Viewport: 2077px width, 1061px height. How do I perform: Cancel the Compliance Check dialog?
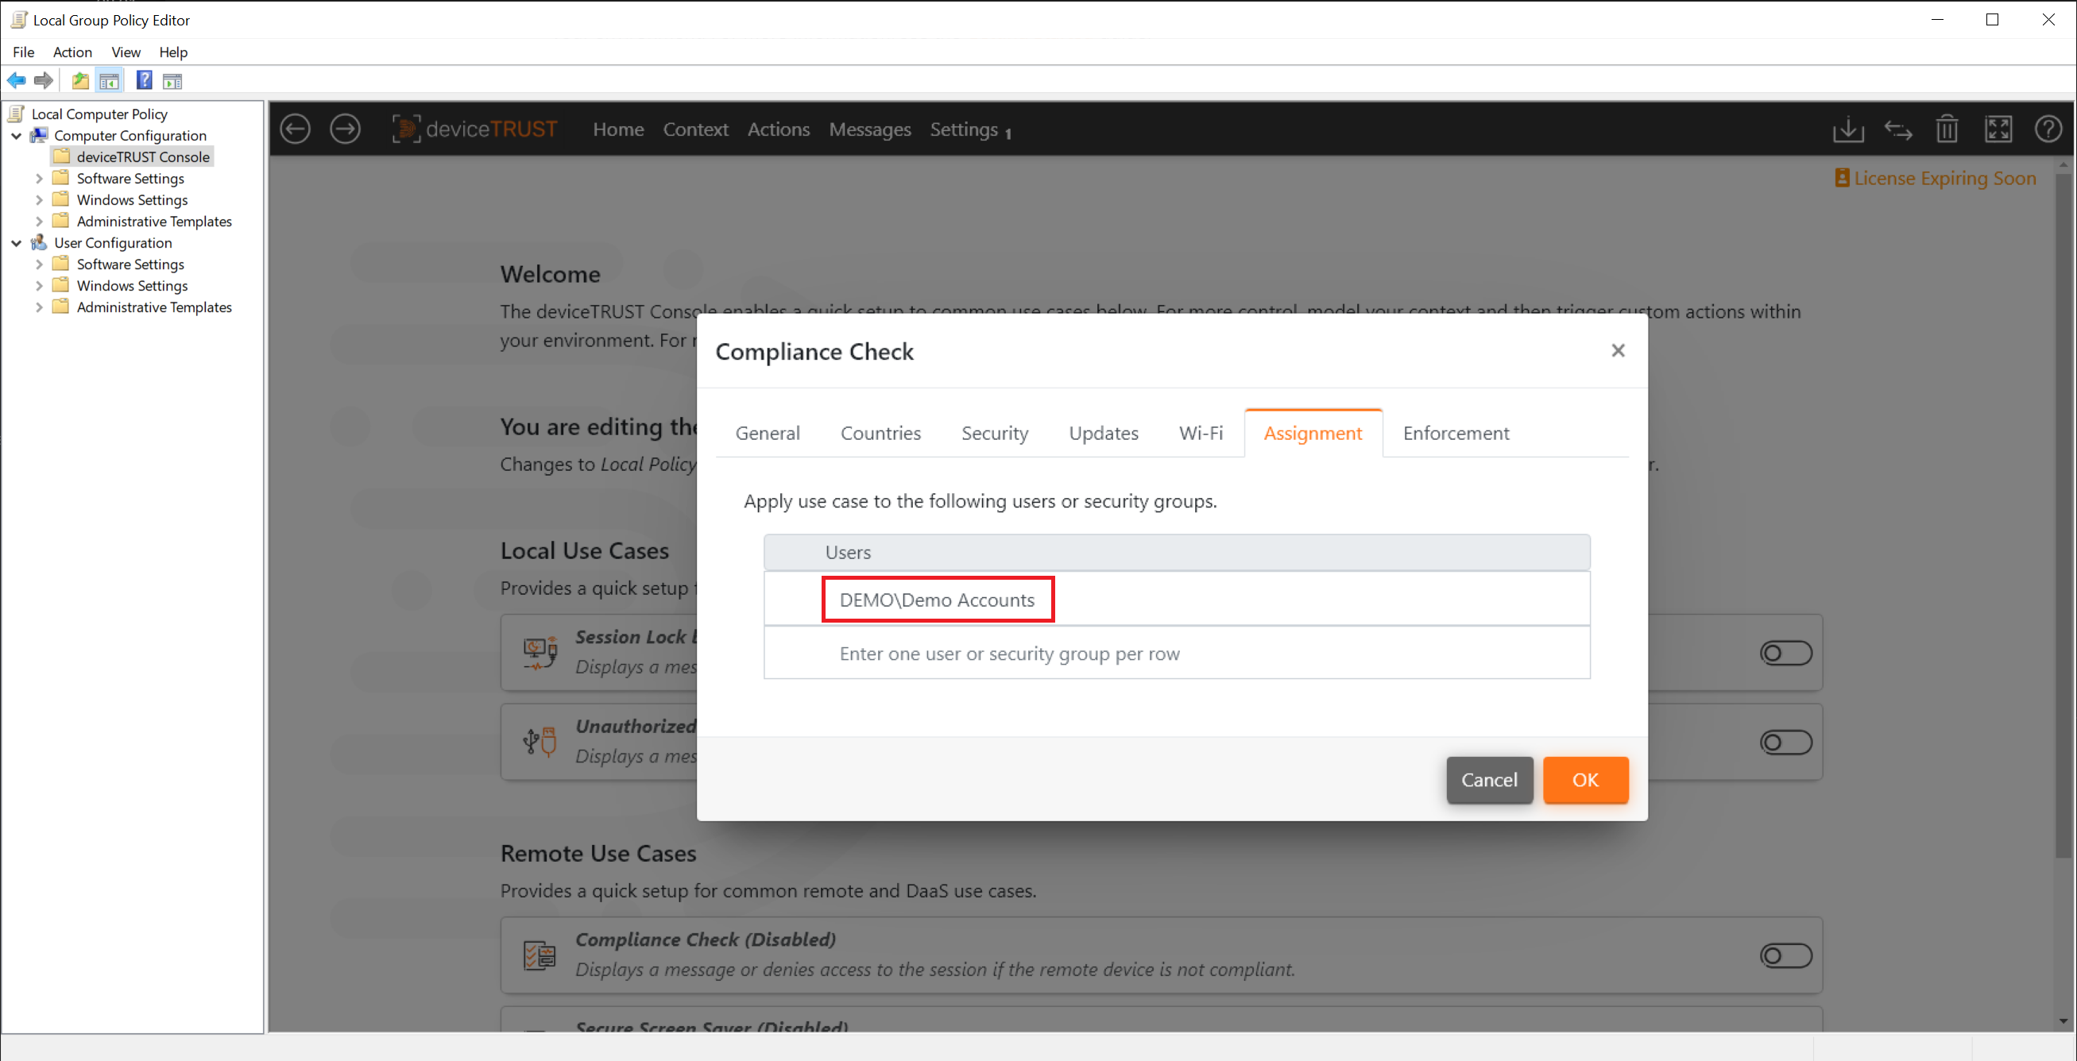(x=1488, y=780)
